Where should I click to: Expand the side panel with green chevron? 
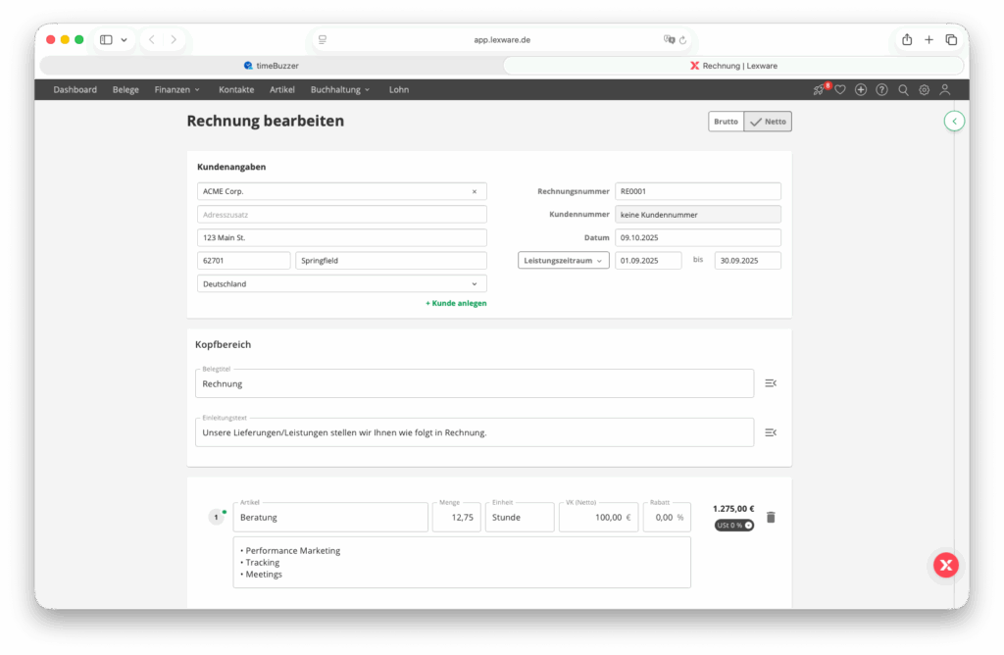955,122
